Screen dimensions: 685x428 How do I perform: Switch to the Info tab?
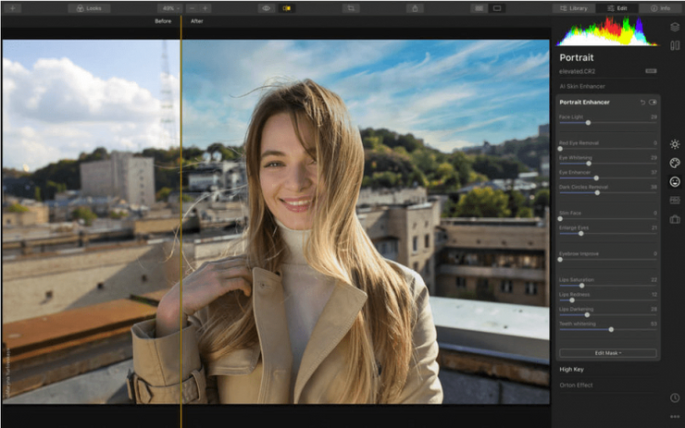point(660,7)
